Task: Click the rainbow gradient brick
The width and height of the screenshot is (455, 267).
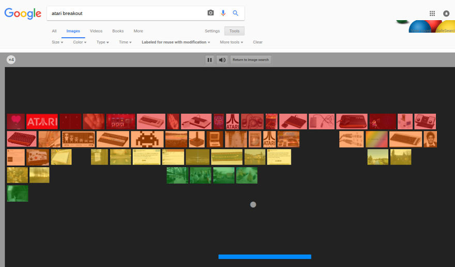Action: click(x=376, y=139)
